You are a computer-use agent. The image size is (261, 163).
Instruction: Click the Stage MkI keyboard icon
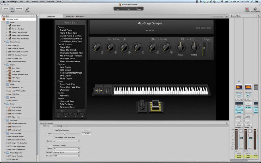coord(10,45)
